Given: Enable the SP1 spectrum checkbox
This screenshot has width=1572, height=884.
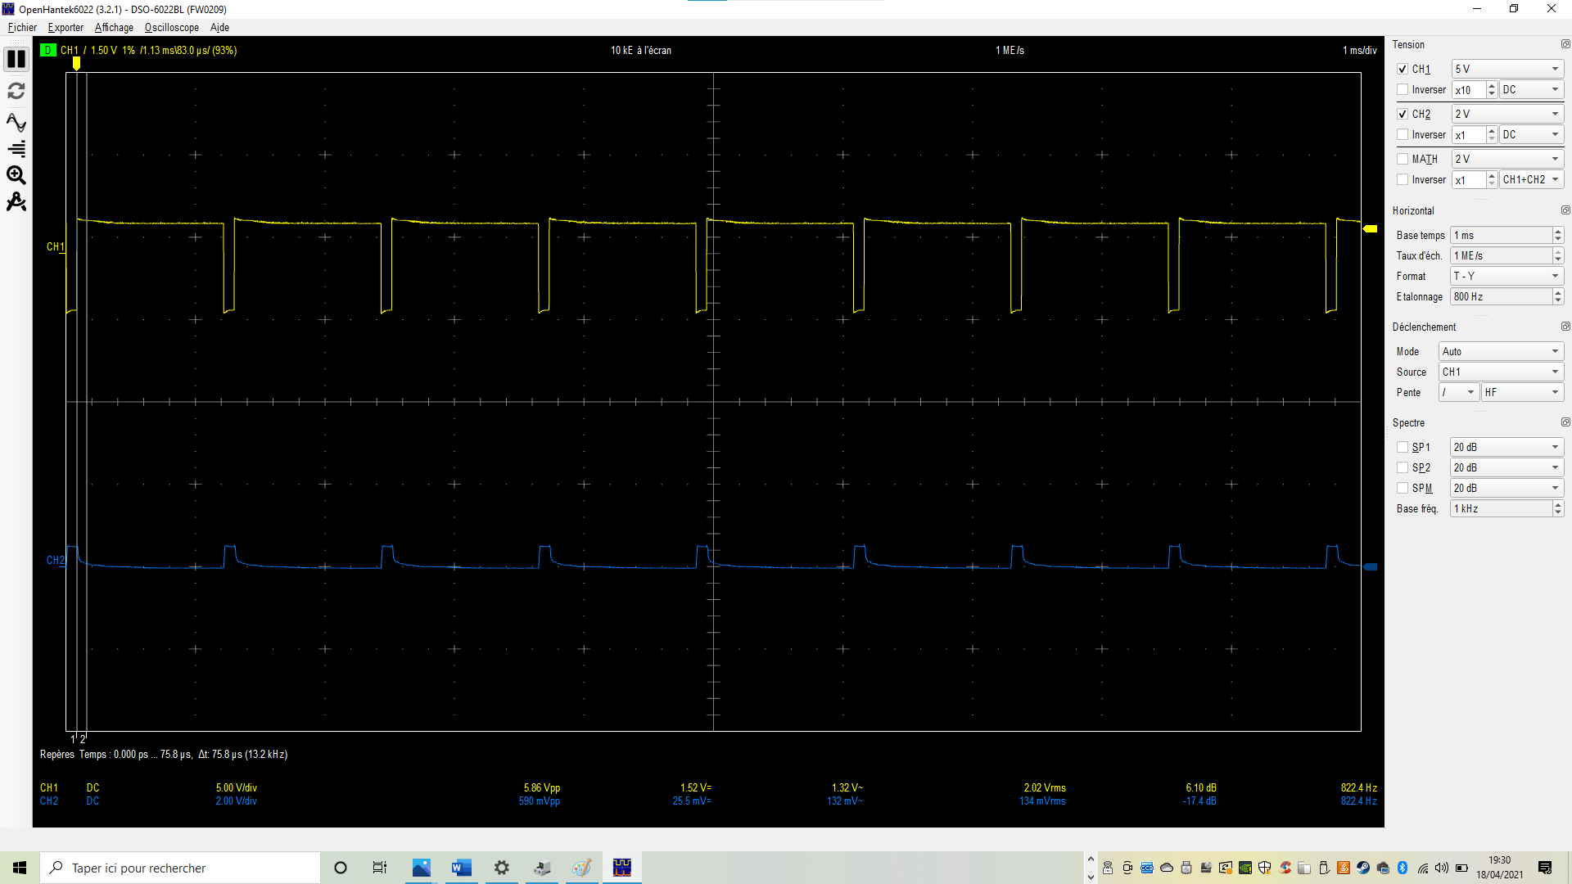Looking at the screenshot, I should [1403, 448].
